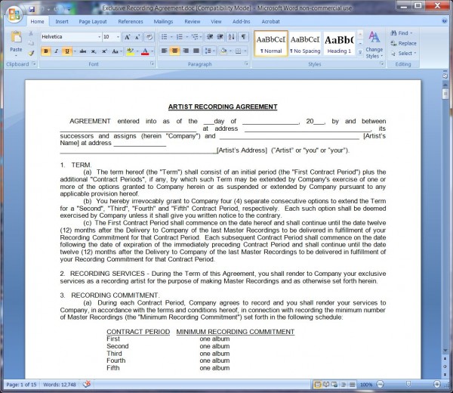Image resolution: width=453 pixels, height=393 pixels.
Task: Grow font size with the large A
Action: pyautogui.click(x=127, y=37)
